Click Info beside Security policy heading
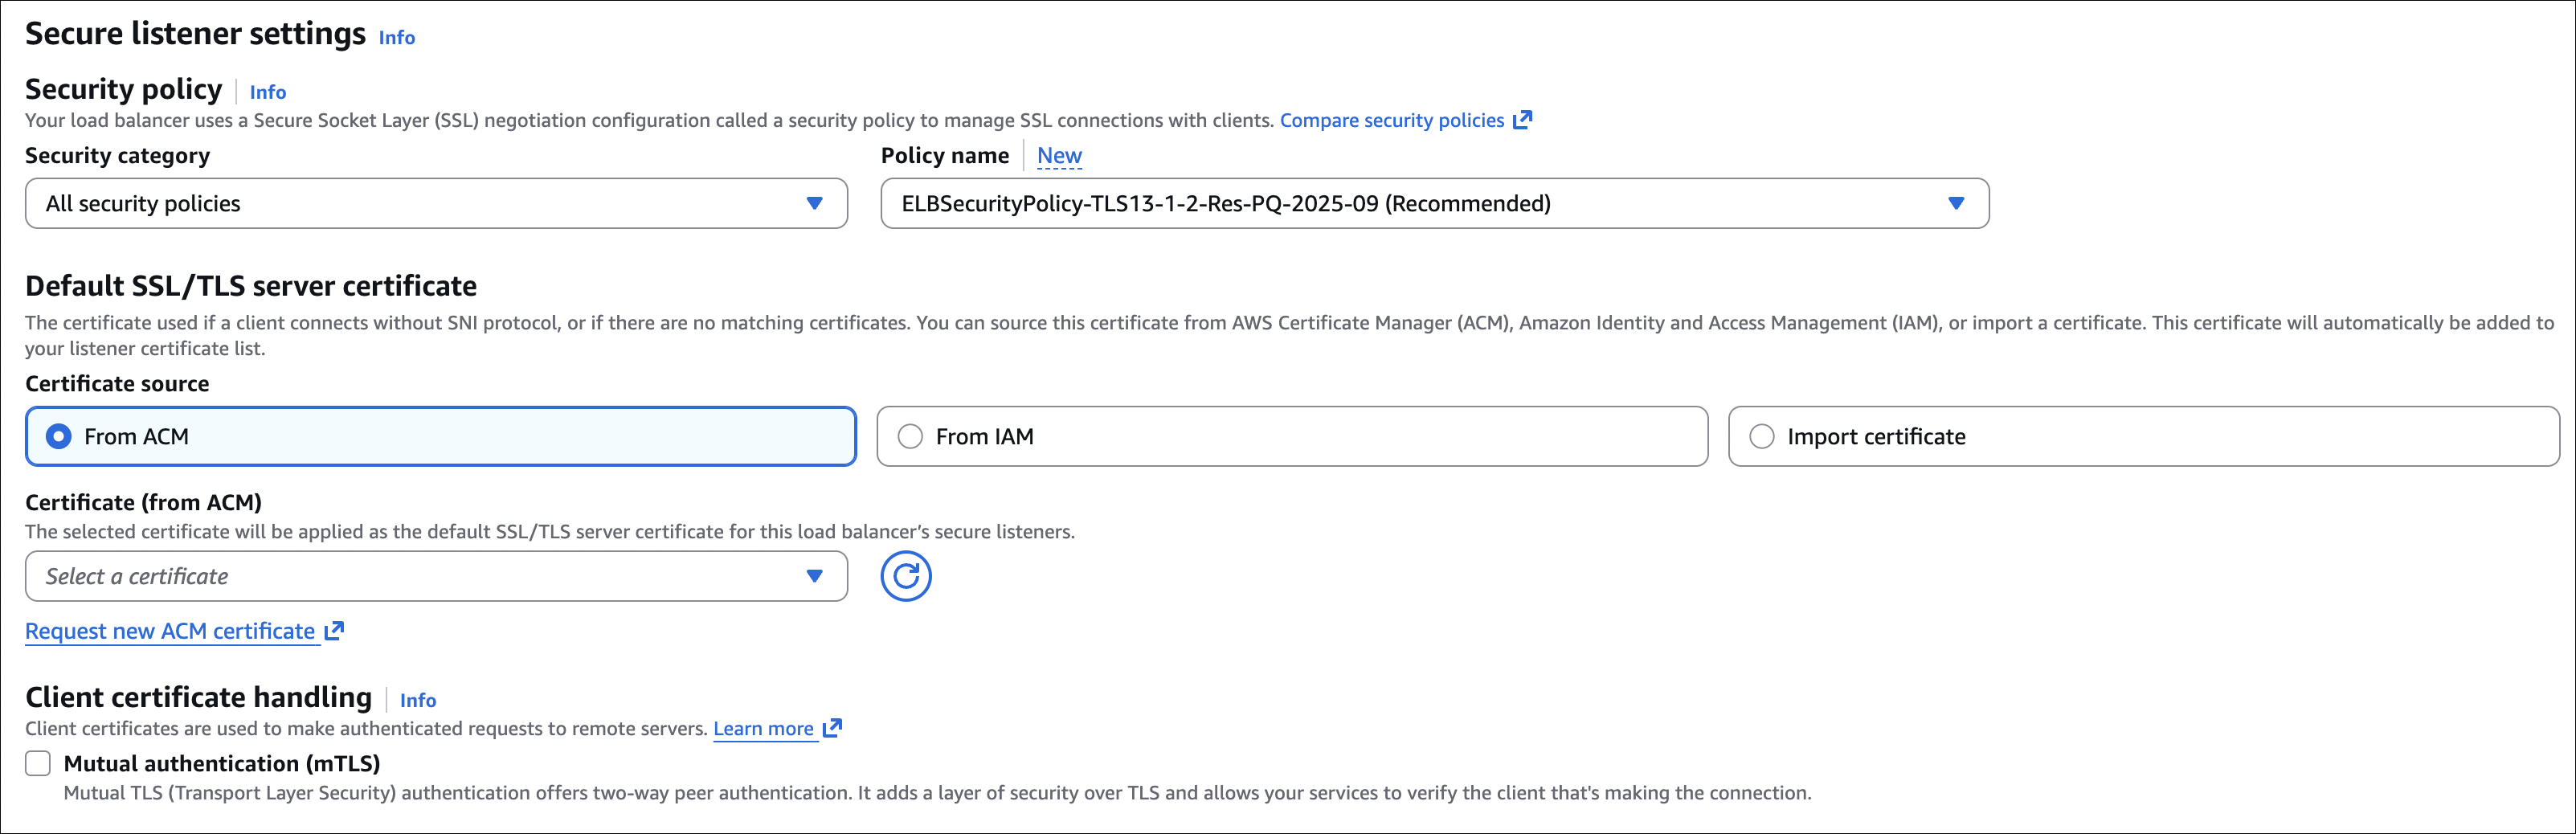Image resolution: width=2576 pixels, height=834 pixels. tap(268, 92)
